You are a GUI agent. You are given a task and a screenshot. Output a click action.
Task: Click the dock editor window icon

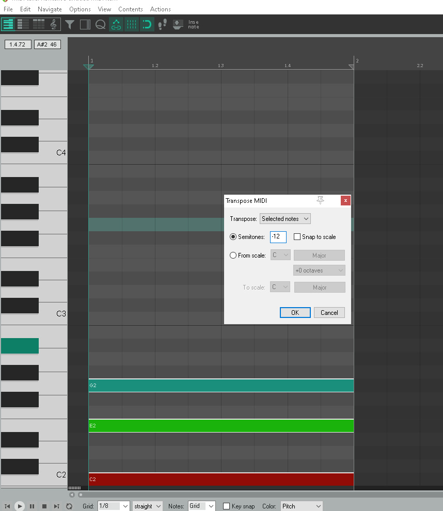point(85,24)
